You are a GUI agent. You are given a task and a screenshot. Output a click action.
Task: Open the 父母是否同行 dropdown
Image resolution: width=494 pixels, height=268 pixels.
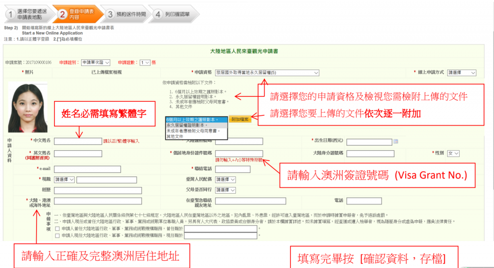pyautogui.click(x=225, y=190)
